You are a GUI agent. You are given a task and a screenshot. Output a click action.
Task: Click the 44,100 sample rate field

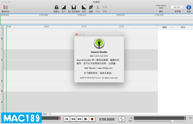pyautogui.click(x=177, y=7)
